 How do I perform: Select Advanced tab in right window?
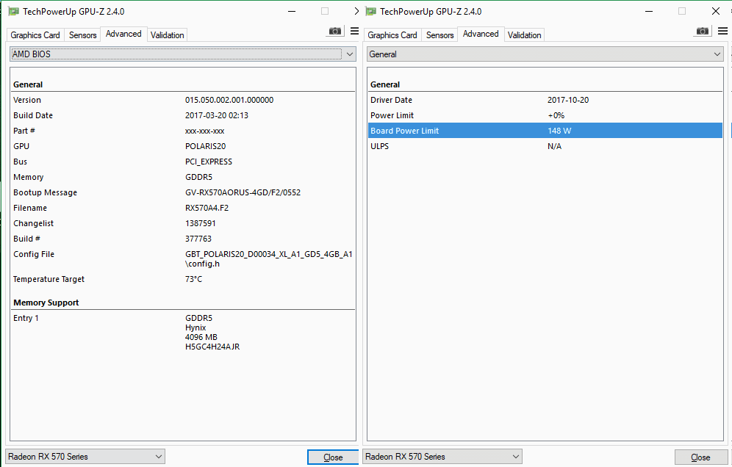(481, 34)
